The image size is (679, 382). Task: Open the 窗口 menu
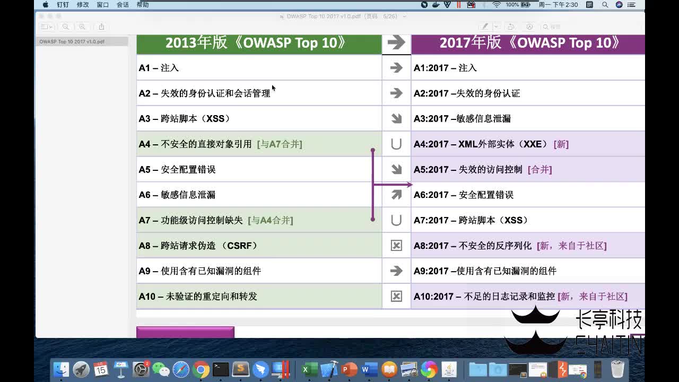(103, 5)
